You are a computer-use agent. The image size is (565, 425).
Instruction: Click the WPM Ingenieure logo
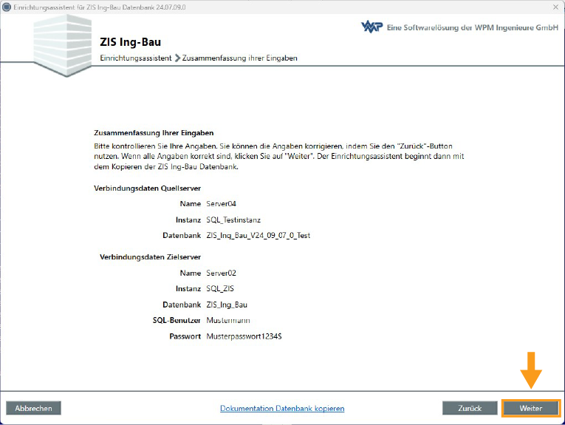point(371,27)
